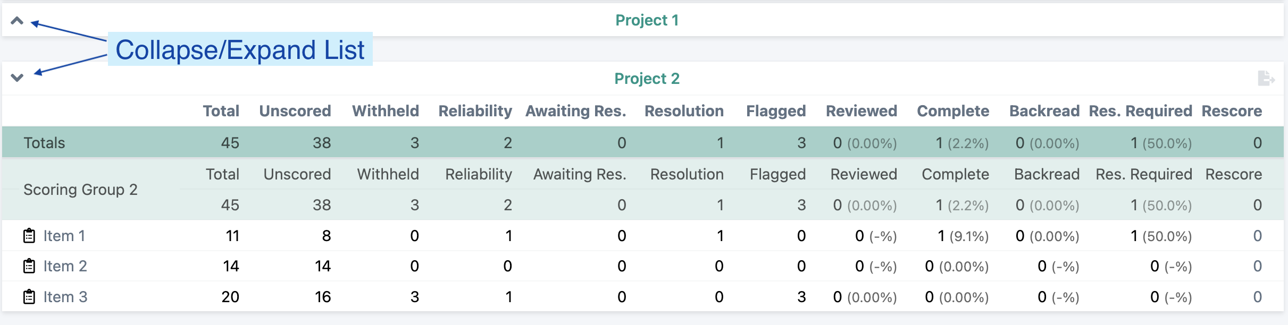Viewport: 1288px width, 325px height.
Task: Click the Project 2 title
Action: click(x=647, y=79)
